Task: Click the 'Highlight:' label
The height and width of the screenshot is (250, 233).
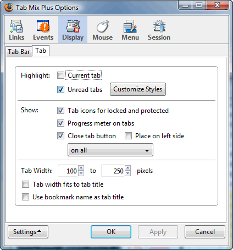Action: tap(35, 75)
